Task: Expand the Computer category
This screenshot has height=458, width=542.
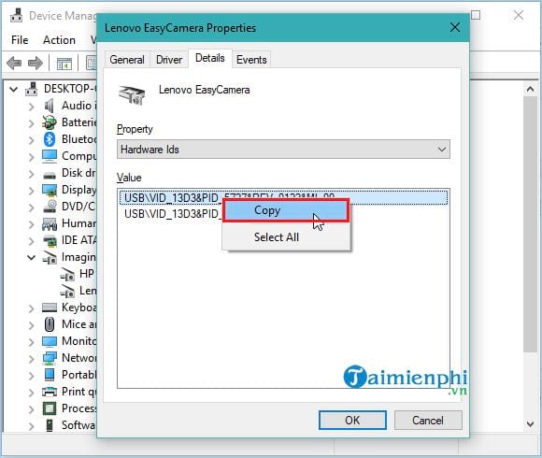Action: click(31, 157)
